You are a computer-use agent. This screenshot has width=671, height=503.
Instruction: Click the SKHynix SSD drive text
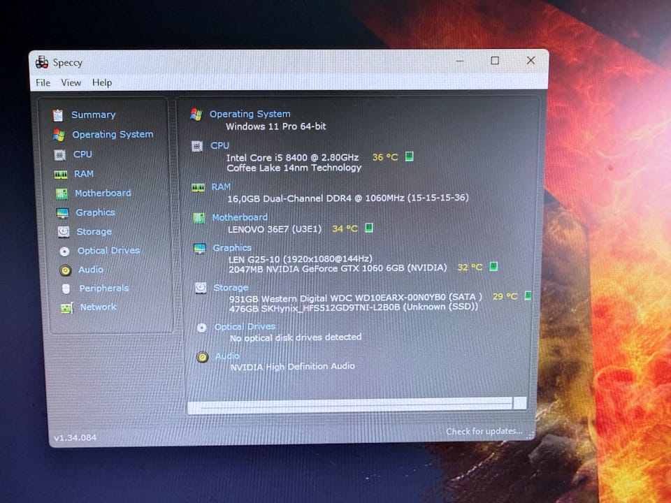(x=354, y=307)
